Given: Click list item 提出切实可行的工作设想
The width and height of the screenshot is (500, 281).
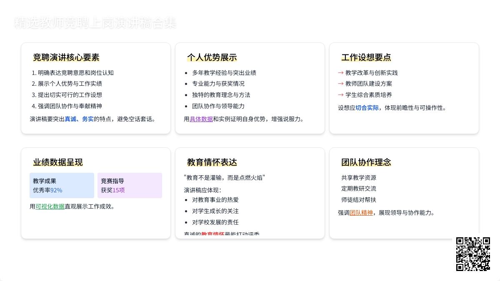Looking at the screenshot, I should [70, 95].
